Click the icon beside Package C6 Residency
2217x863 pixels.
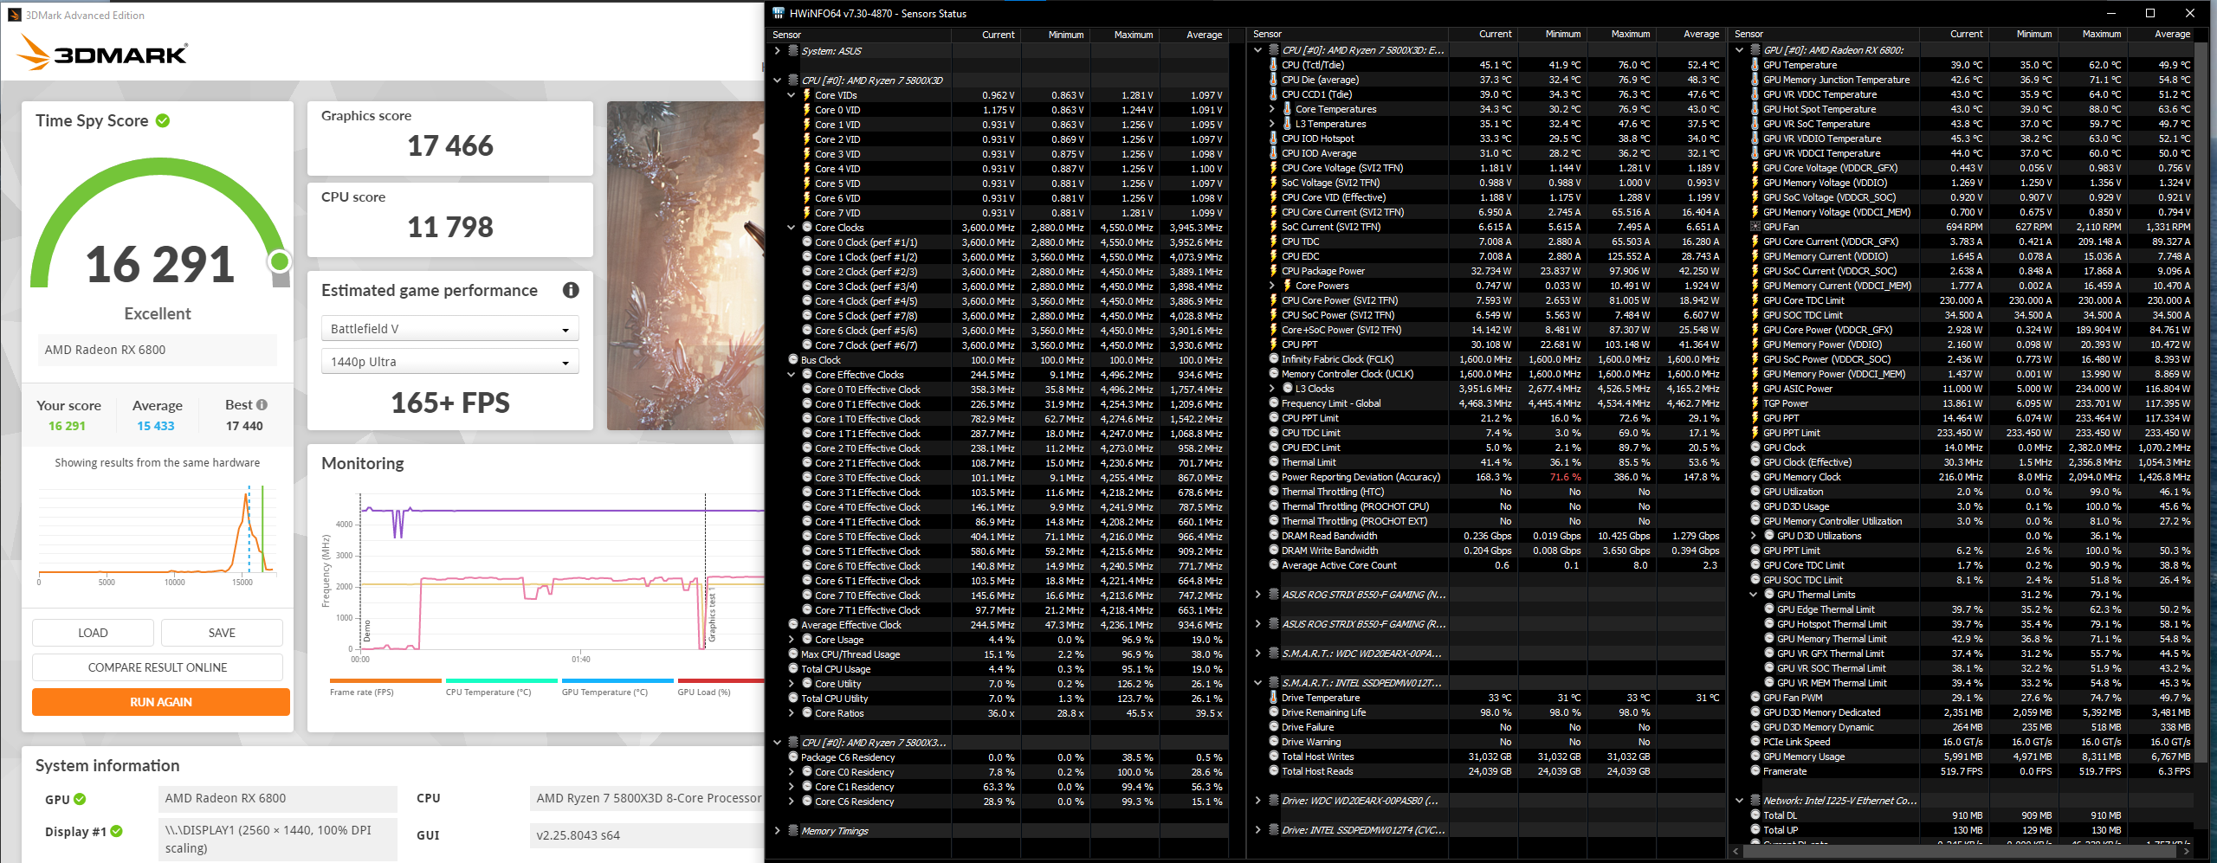tap(792, 757)
